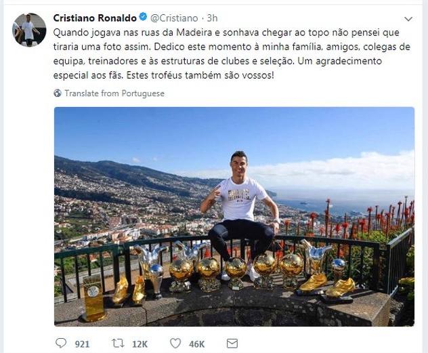Open the Cristiano Ronaldo display name link
The image size is (428, 353).
tap(94, 18)
